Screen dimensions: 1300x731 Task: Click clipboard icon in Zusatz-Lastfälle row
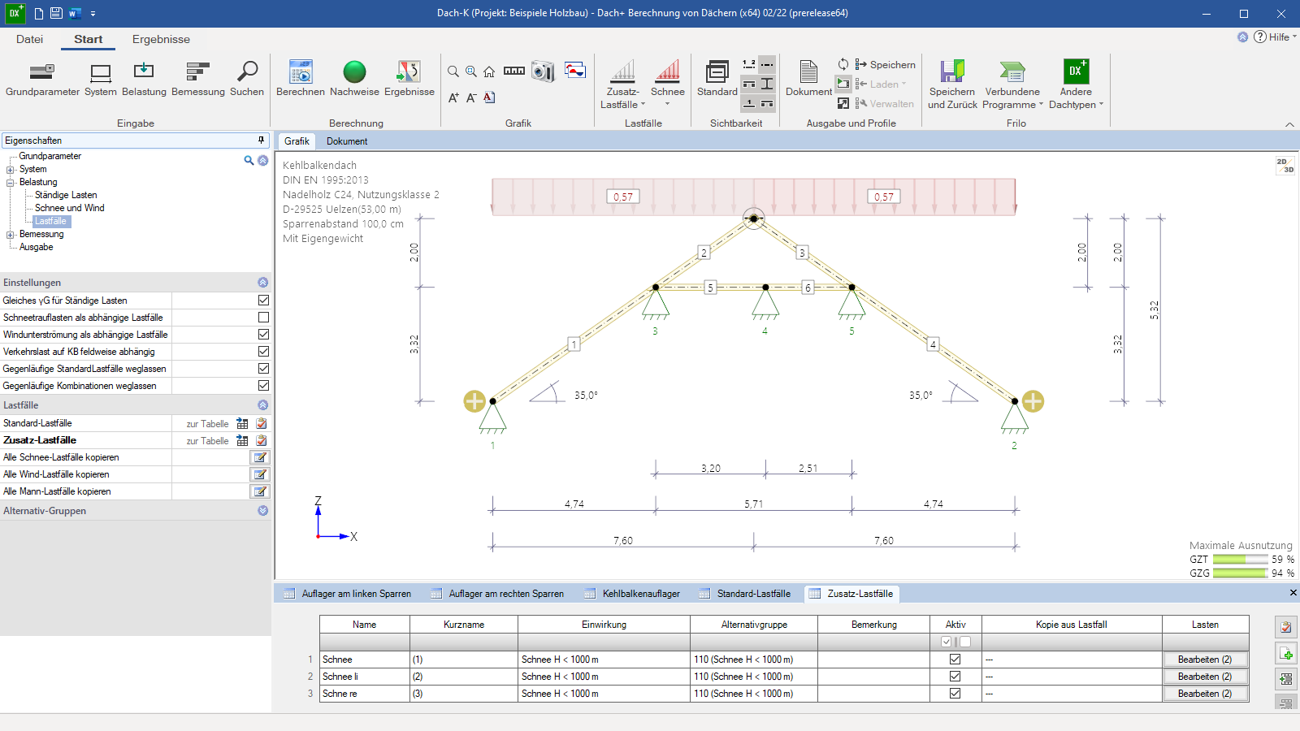[x=262, y=440]
